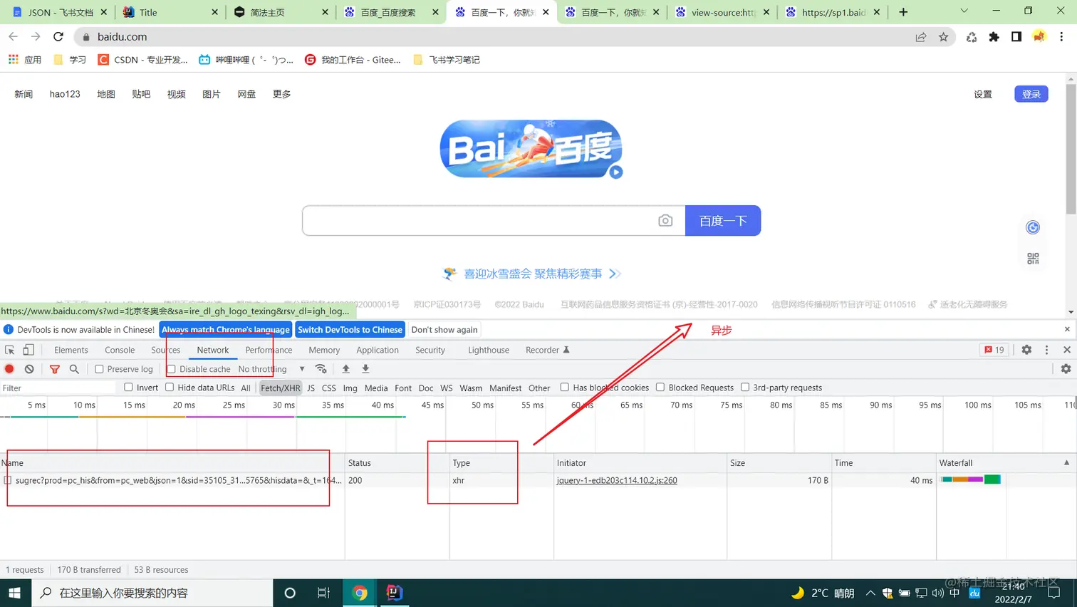The width and height of the screenshot is (1077, 607).
Task: Check the Hide data URLs checkbox
Action: (170, 387)
